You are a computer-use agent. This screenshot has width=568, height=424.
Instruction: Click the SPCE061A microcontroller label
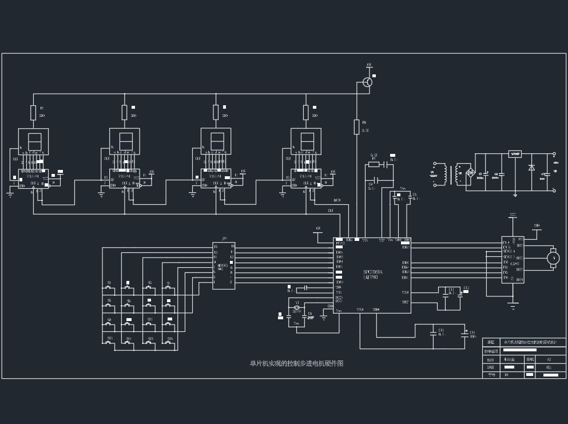pyautogui.click(x=373, y=272)
